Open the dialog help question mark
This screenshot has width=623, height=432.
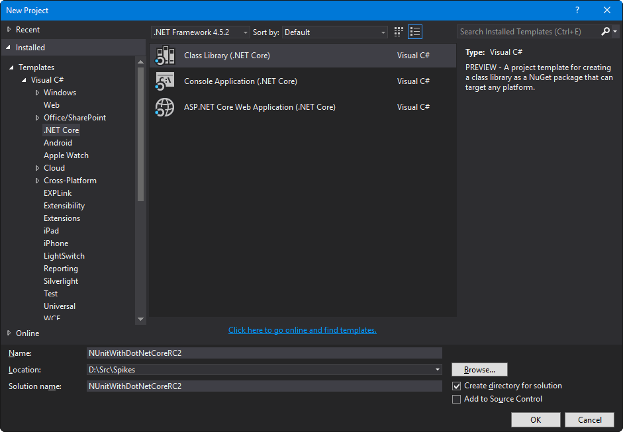[x=577, y=10]
